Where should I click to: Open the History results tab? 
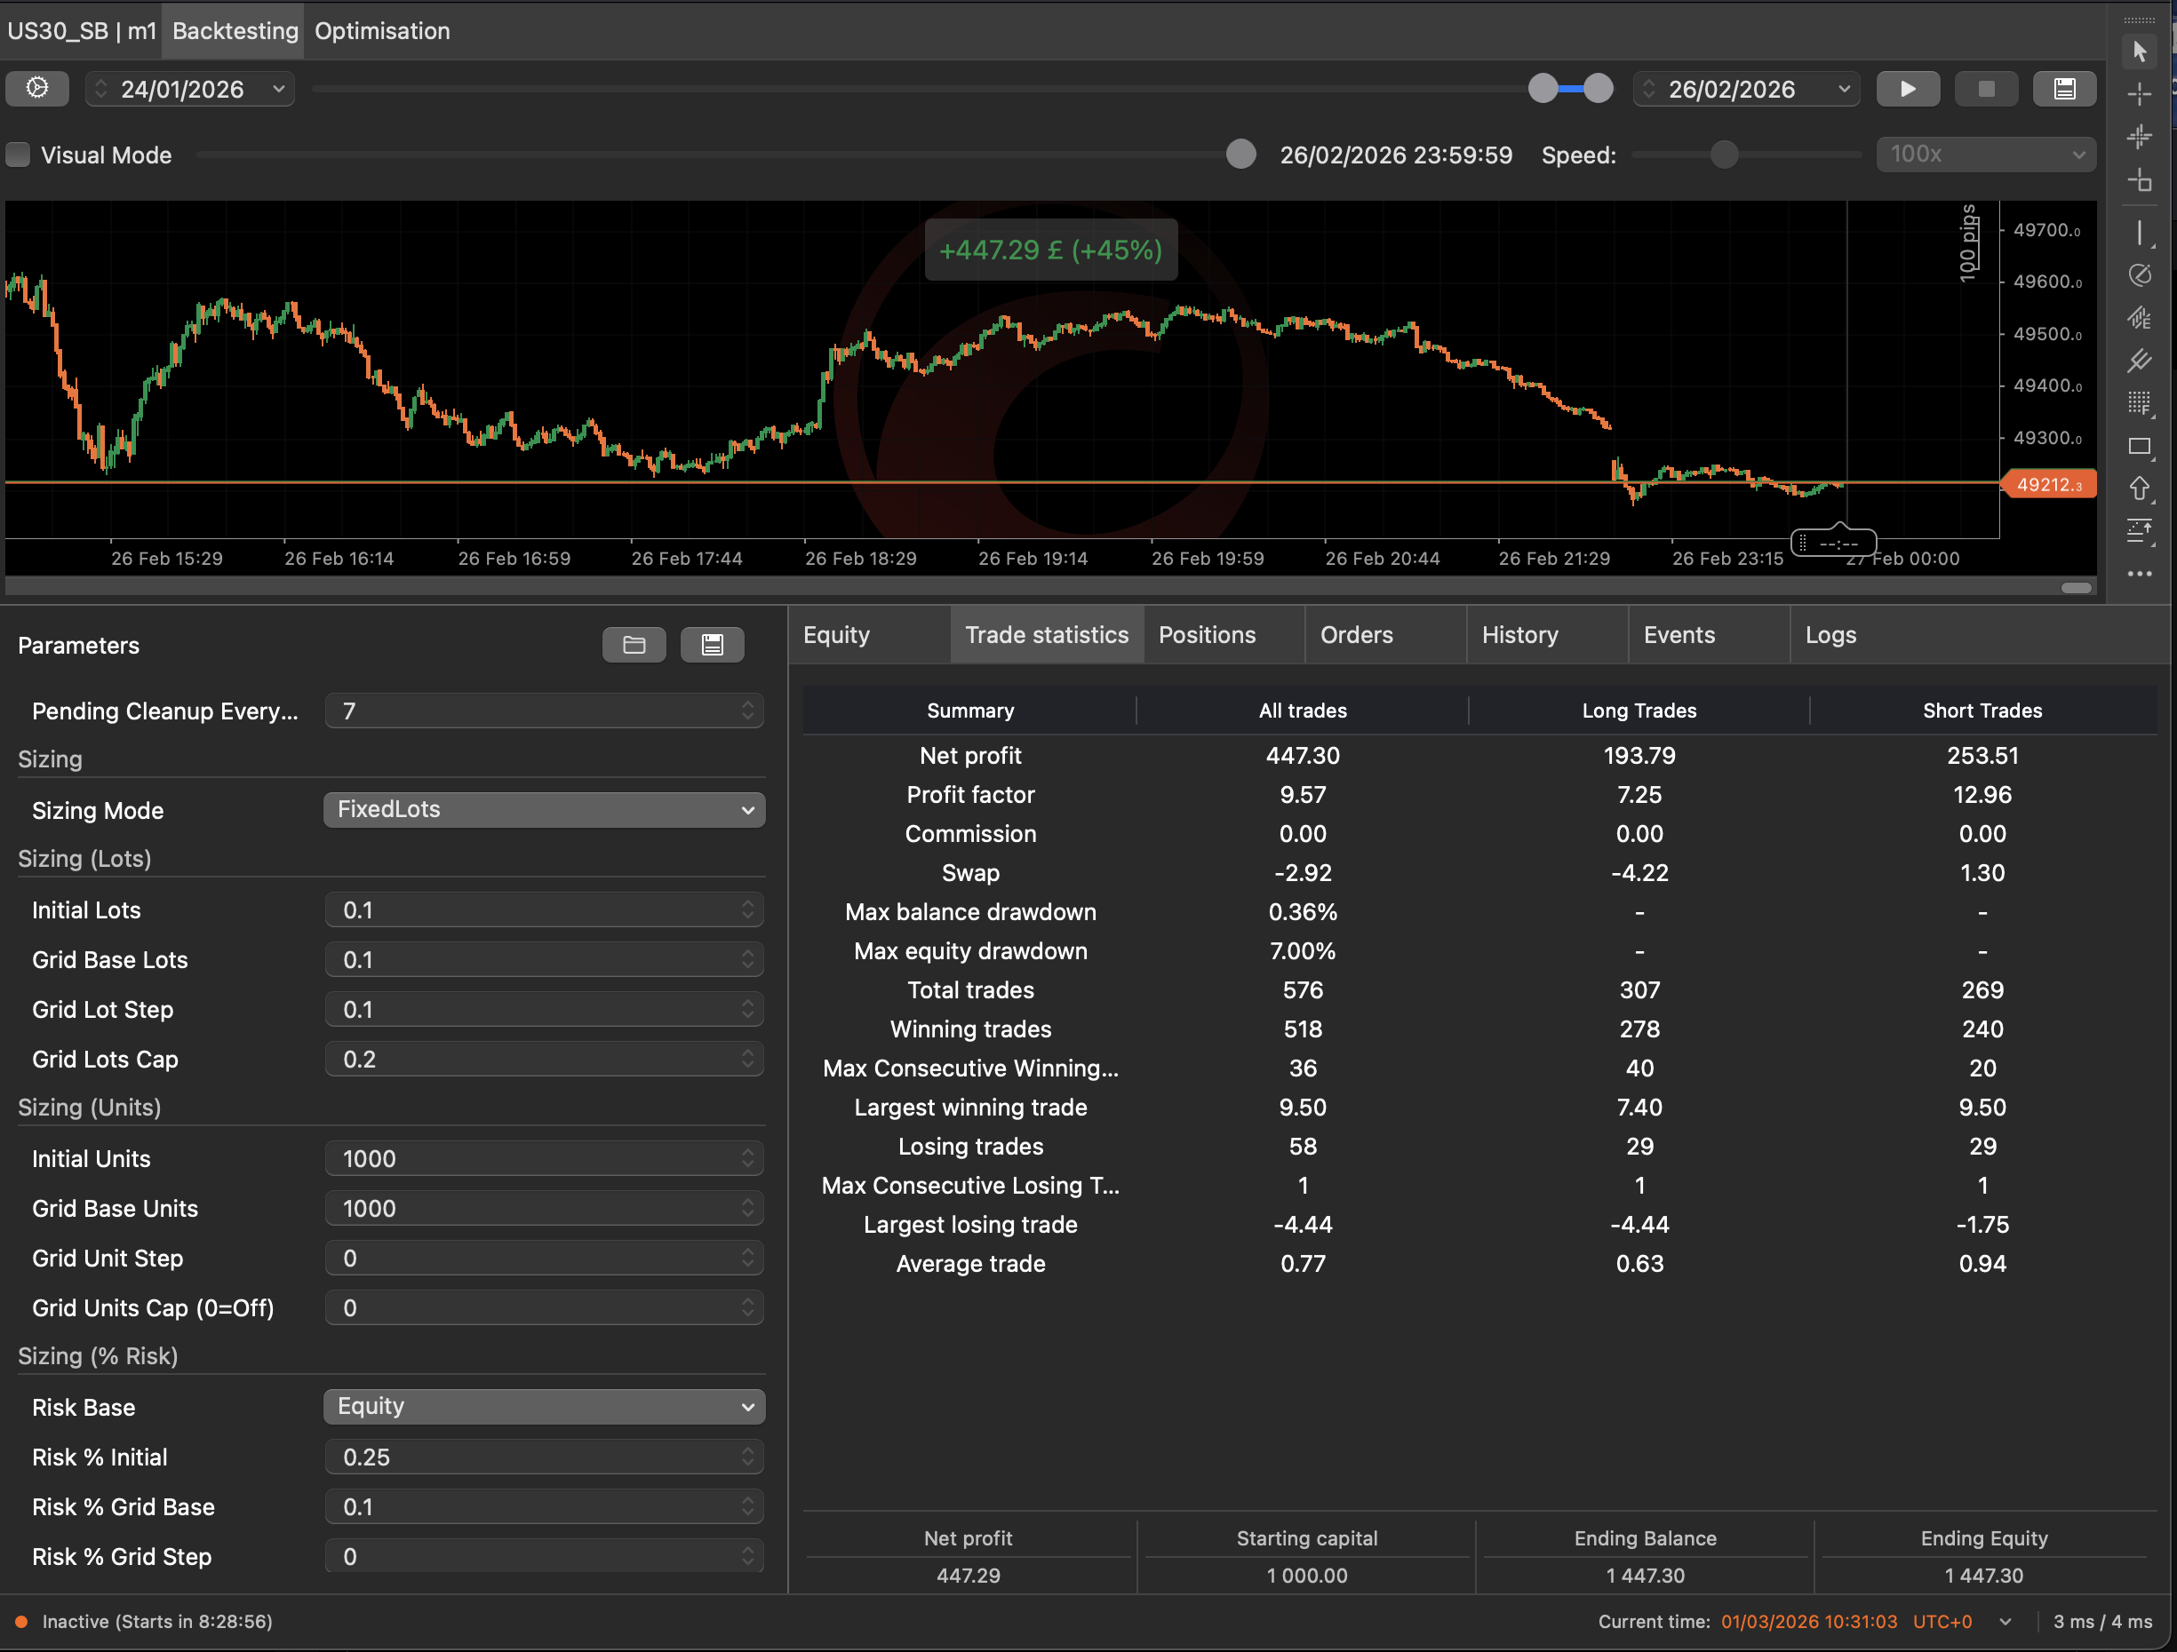click(1519, 636)
